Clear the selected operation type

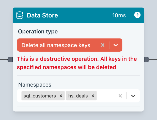point(103,45)
